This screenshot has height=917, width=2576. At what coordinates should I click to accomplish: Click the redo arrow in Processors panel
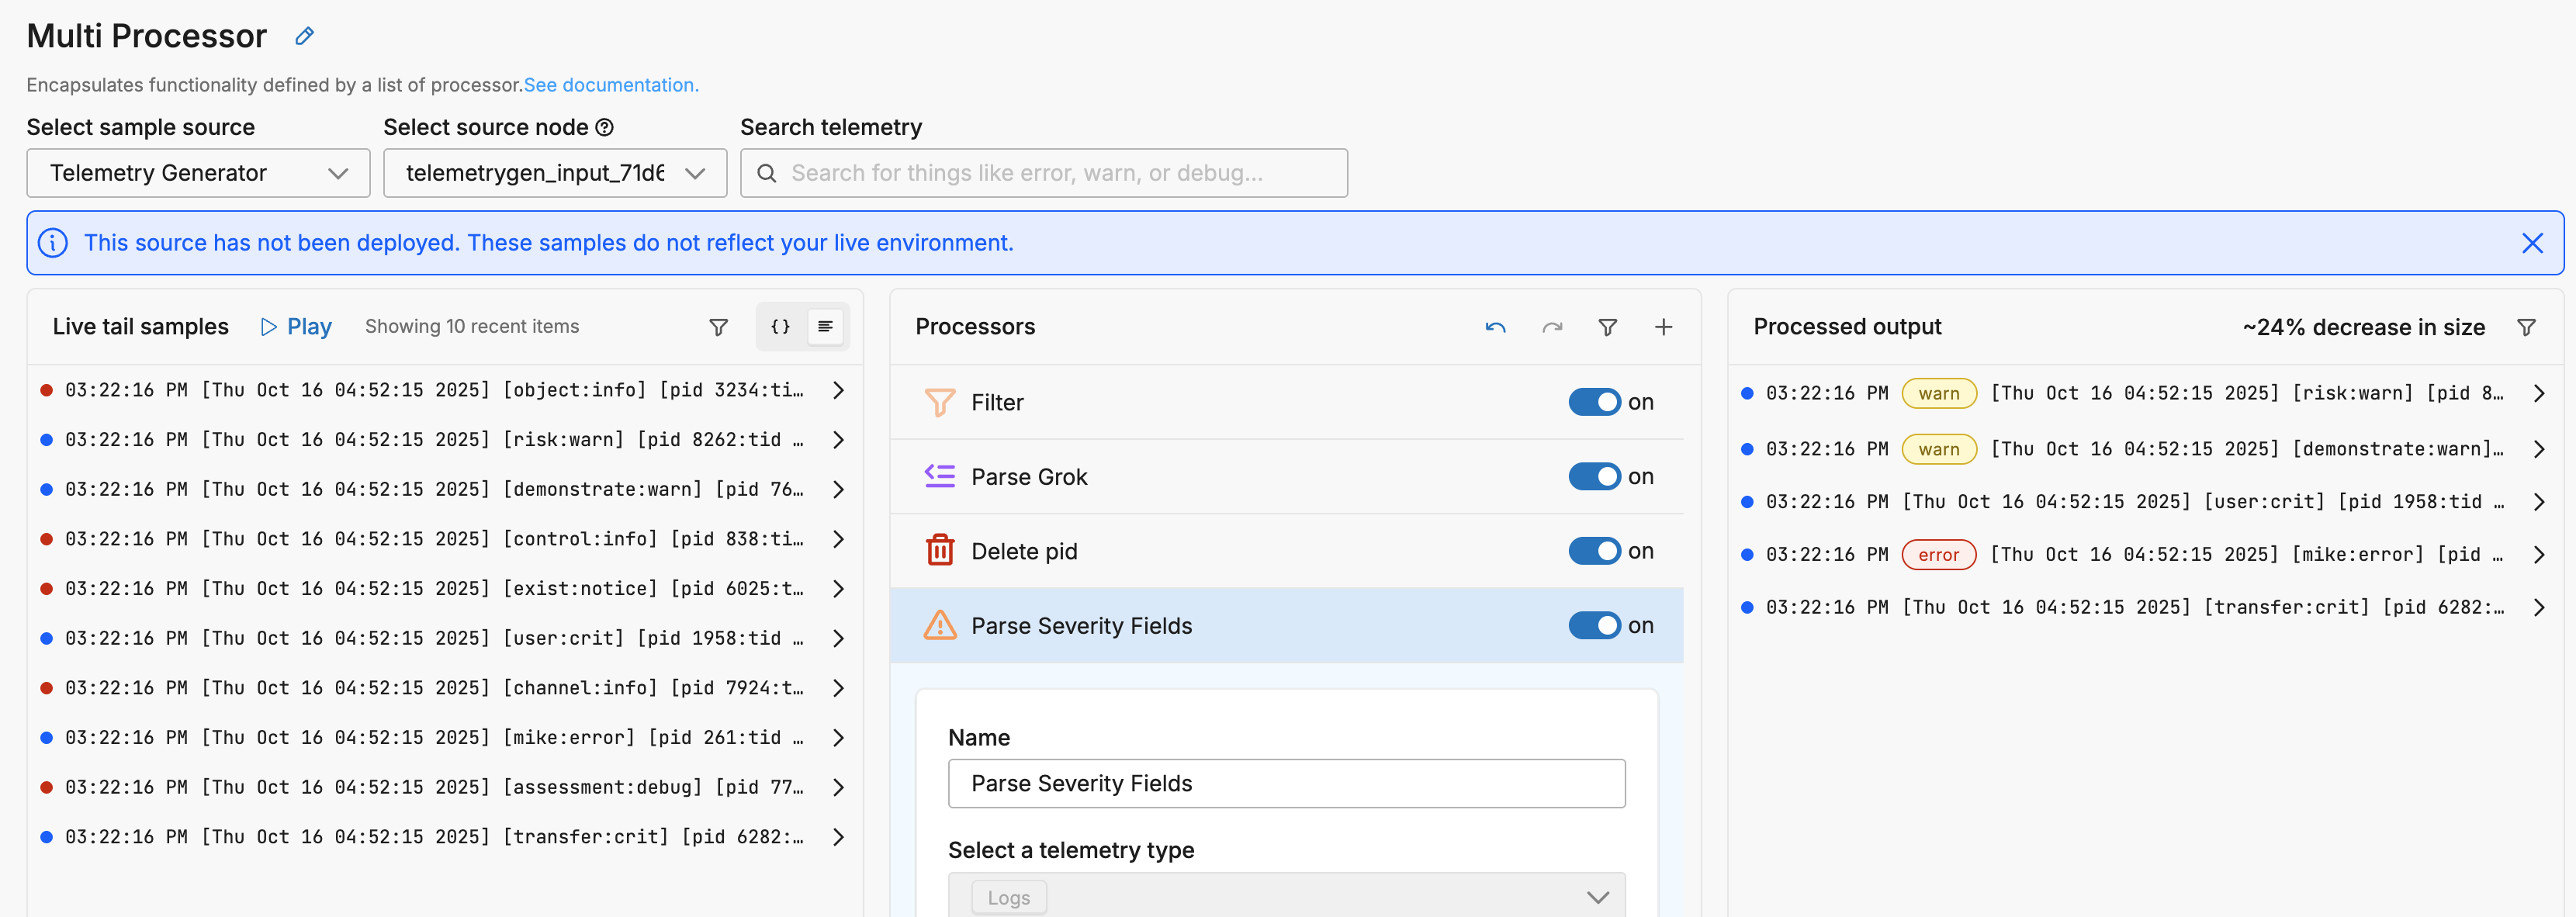click(x=1552, y=327)
